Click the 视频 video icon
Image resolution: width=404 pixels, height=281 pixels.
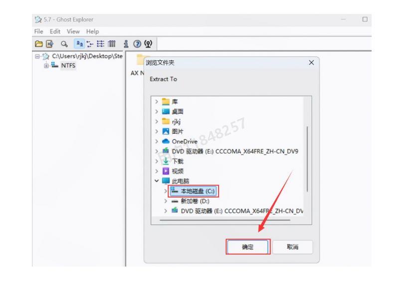[x=166, y=171]
